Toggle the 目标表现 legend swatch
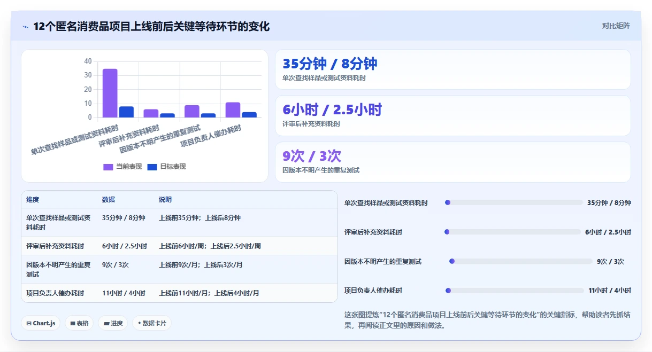 151,167
